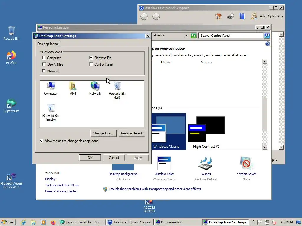Open the ACCESS DENIED desktop shortcut
302x226 pixels.
pyautogui.click(x=149, y=206)
